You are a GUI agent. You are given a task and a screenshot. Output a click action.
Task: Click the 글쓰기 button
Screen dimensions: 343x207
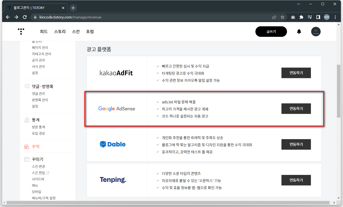point(271,32)
